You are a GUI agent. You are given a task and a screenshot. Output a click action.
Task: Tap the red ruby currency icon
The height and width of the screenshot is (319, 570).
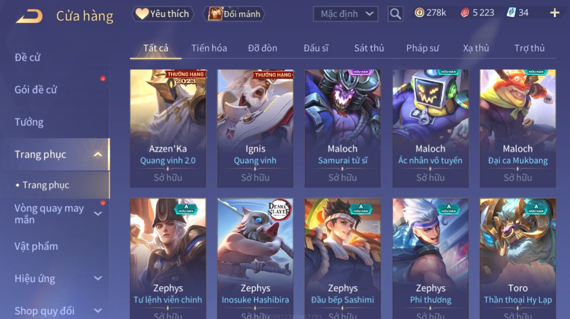click(465, 13)
